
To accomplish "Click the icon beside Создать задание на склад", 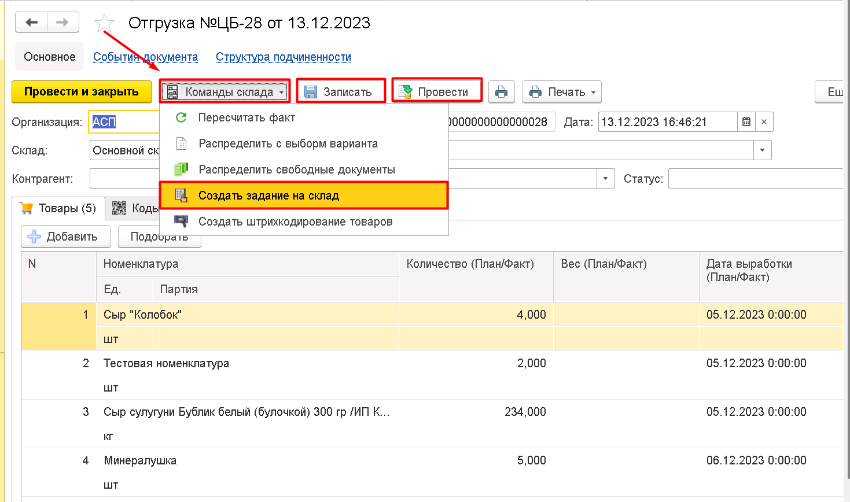I will [181, 195].
